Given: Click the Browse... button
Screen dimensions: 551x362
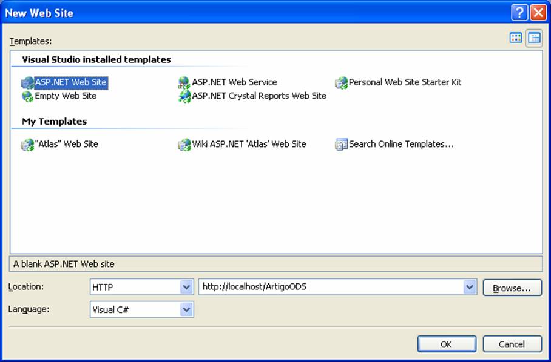Looking at the screenshot, I should click(x=512, y=288).
